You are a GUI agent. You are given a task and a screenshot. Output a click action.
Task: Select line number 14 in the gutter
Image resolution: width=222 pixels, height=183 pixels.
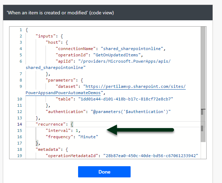click(19, 124)
